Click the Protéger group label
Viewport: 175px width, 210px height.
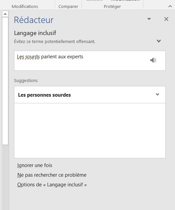pyautogui.click(x=112, y=6)
